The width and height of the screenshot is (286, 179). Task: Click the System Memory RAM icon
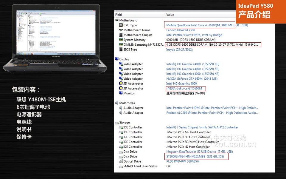[121, 40]
